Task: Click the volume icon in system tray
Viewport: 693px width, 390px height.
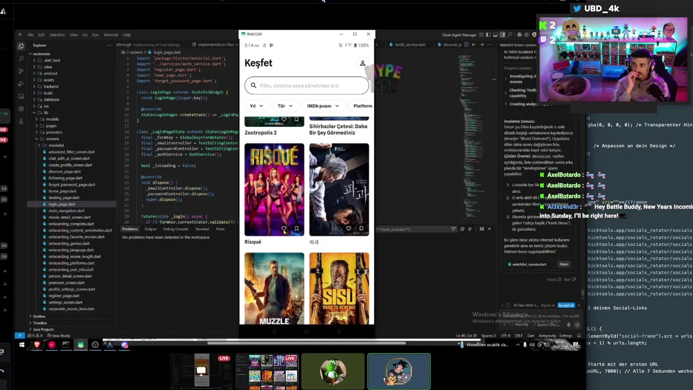Action: coord(532,344)
